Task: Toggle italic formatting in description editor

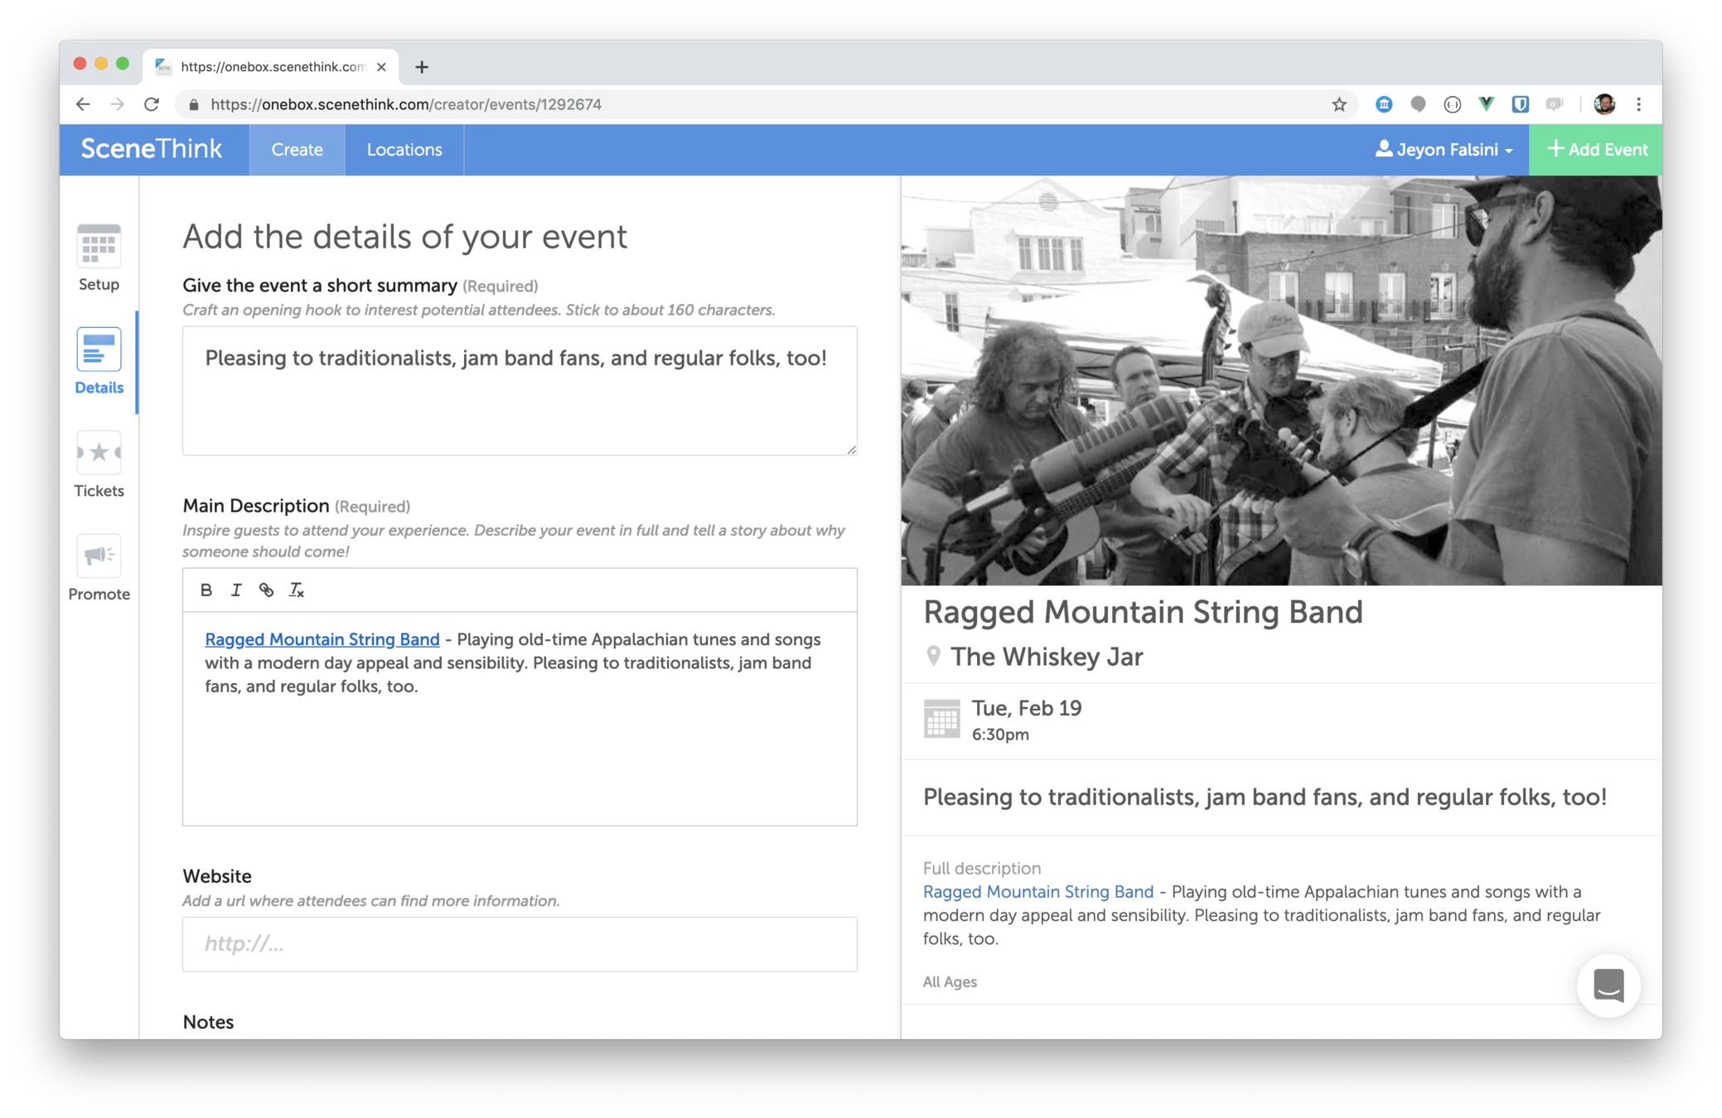Action: [236, 590]
